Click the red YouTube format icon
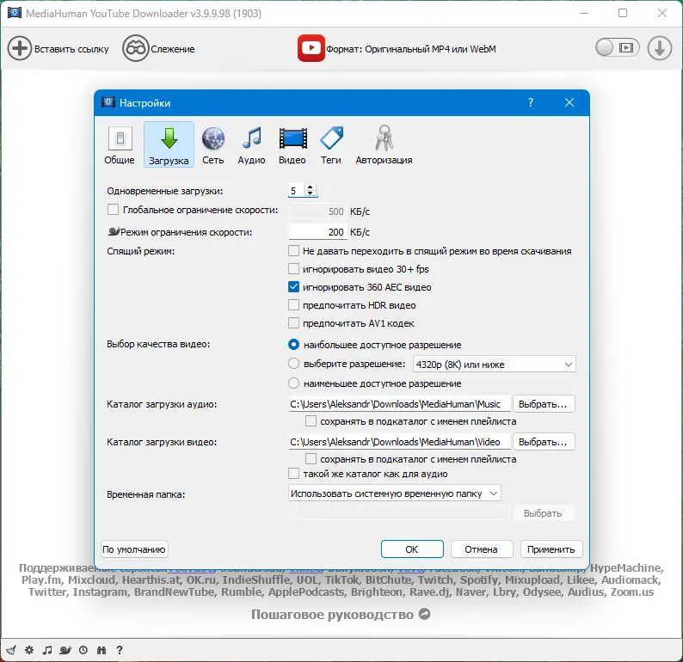The height and width of the screenshot is (662, 683). [x=311, y=48]
